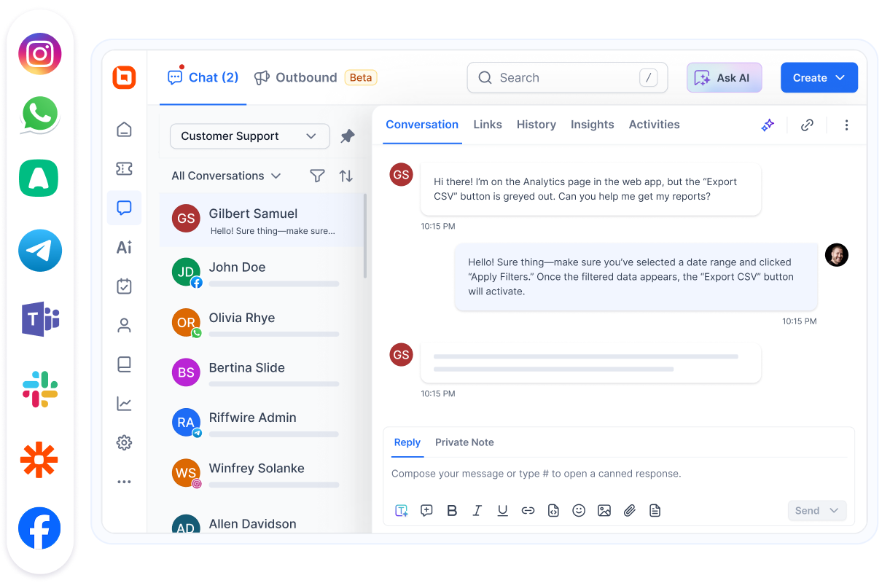Attach a file with the paperclip

coord(630,511)
